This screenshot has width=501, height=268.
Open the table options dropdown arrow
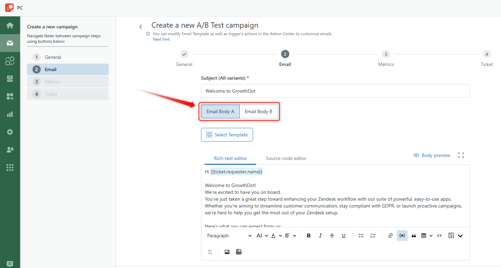(431, 236)
